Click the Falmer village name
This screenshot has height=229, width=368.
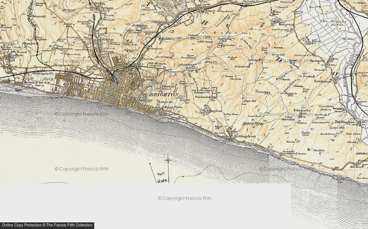pos(210,11)
